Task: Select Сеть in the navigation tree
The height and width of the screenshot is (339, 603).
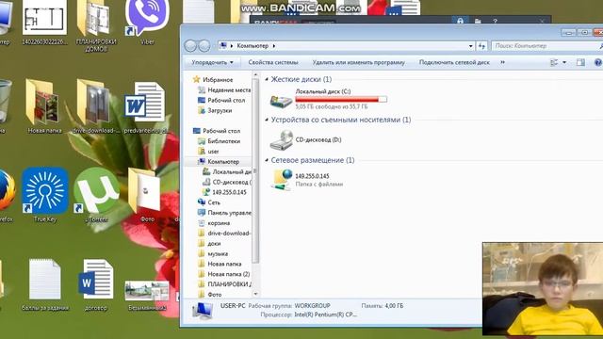Action: coord(214,202)
